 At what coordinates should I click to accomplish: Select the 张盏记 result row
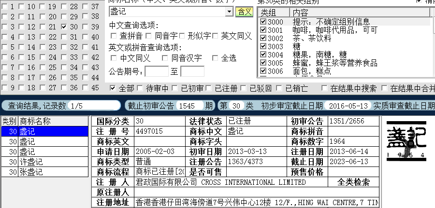point(44,172)
